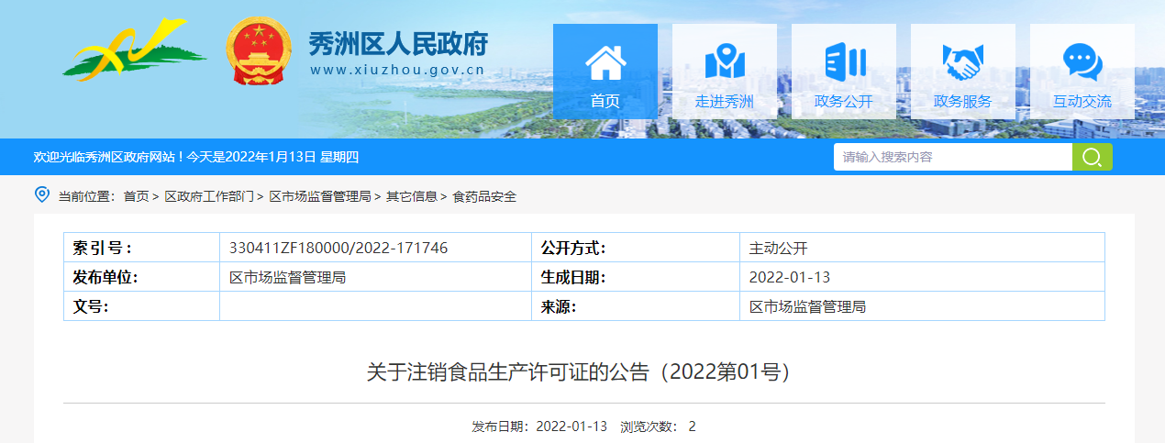Click the 索引号 label cell
1165x443 pixels.
[x=141, y=248]
